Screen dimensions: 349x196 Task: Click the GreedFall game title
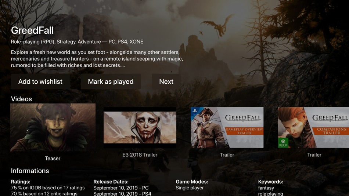(32, 30)
